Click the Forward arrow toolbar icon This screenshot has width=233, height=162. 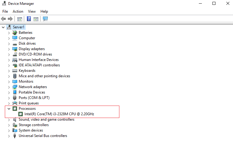[x=10, y=19]
